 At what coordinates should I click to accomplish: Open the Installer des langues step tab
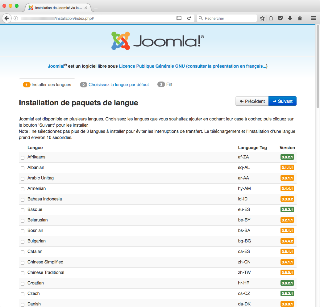(47, 85)
